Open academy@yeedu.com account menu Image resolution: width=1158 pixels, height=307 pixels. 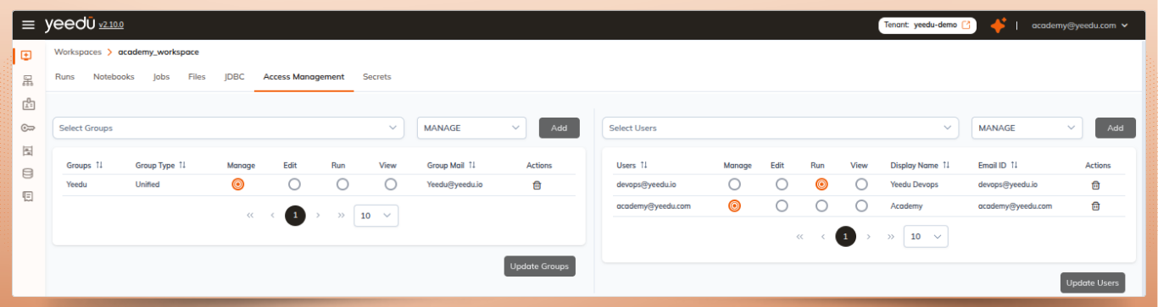(1079, 25)
